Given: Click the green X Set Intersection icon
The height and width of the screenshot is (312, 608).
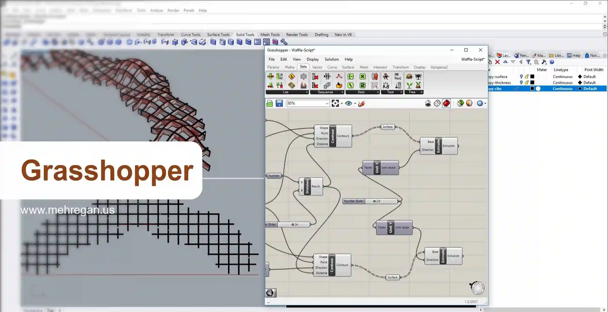Looking at the screenshot, I should pos(362,77).
